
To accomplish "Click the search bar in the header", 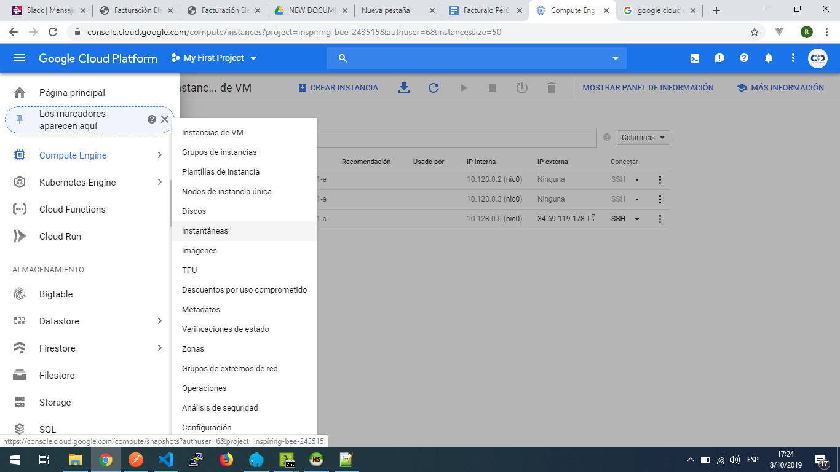I will coord(476,58).
